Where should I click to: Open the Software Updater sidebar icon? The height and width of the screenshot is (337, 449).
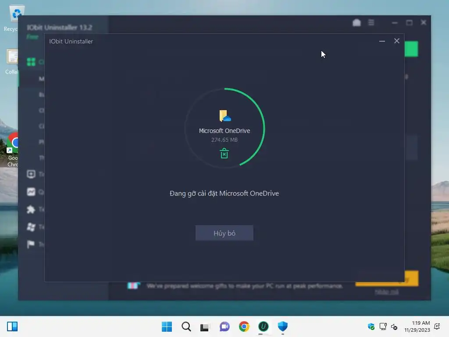[x=31, y=174]
